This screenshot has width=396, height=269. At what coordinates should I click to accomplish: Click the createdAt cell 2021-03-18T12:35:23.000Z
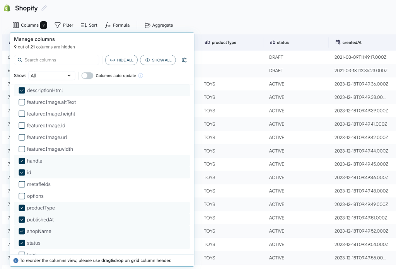point(361,71)
